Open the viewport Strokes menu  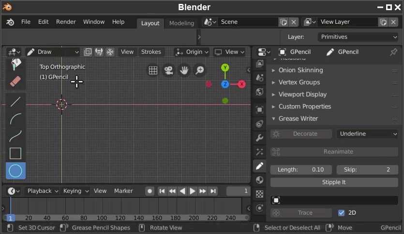pyautogui.click(x=151, y=52)
